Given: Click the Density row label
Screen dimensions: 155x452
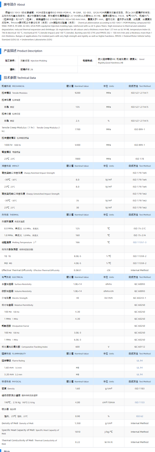Looking at the screenshot, I should 8,389.
